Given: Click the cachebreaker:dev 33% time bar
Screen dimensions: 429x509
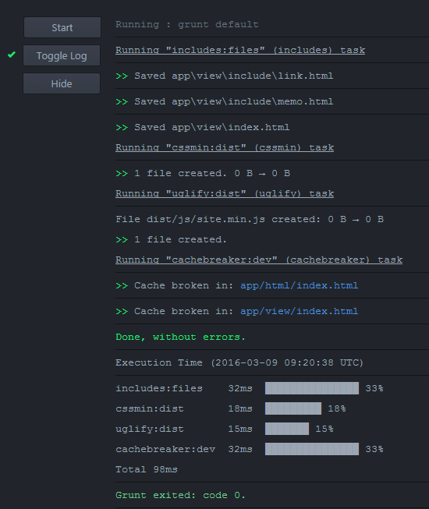Looking at the screenshot, I should (312, 449).
